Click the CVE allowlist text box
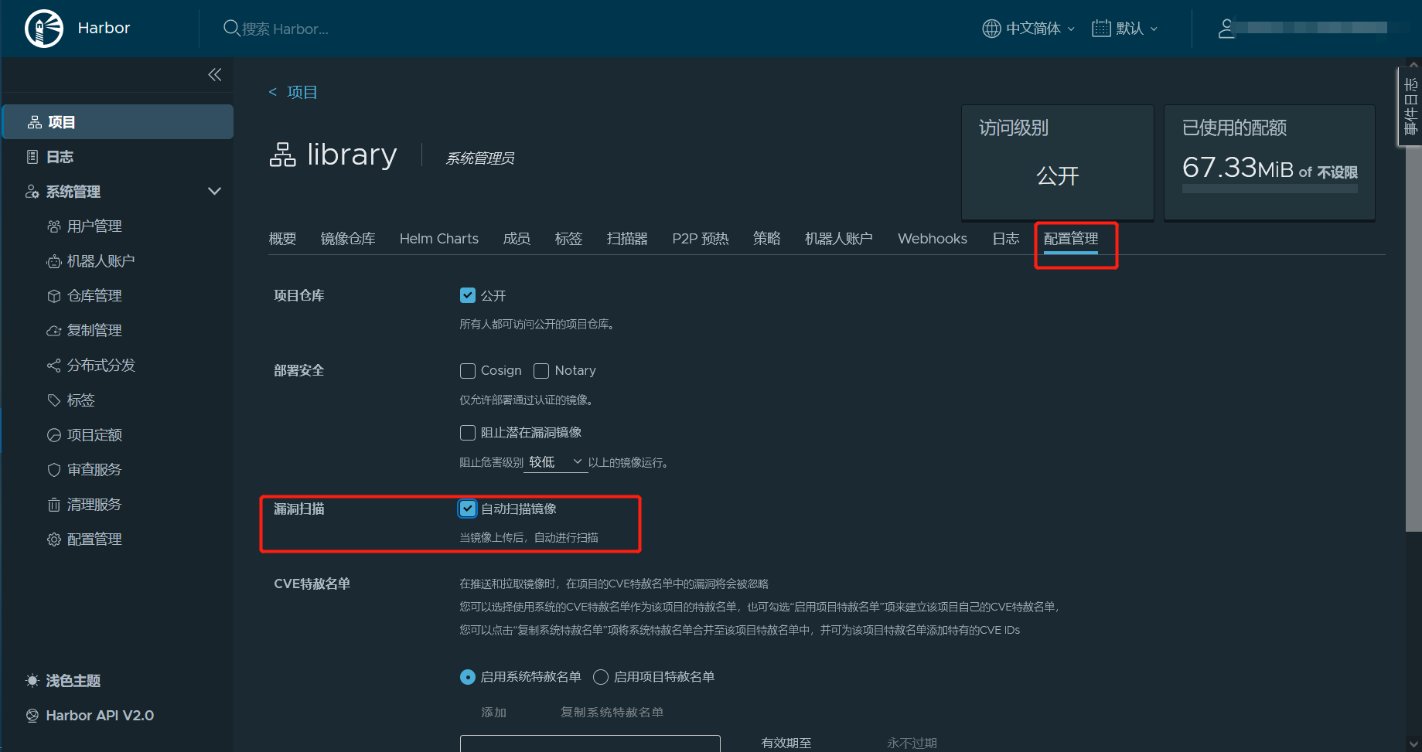The width and height of the screenshot is (1422, 752). (x=590, y=743)
